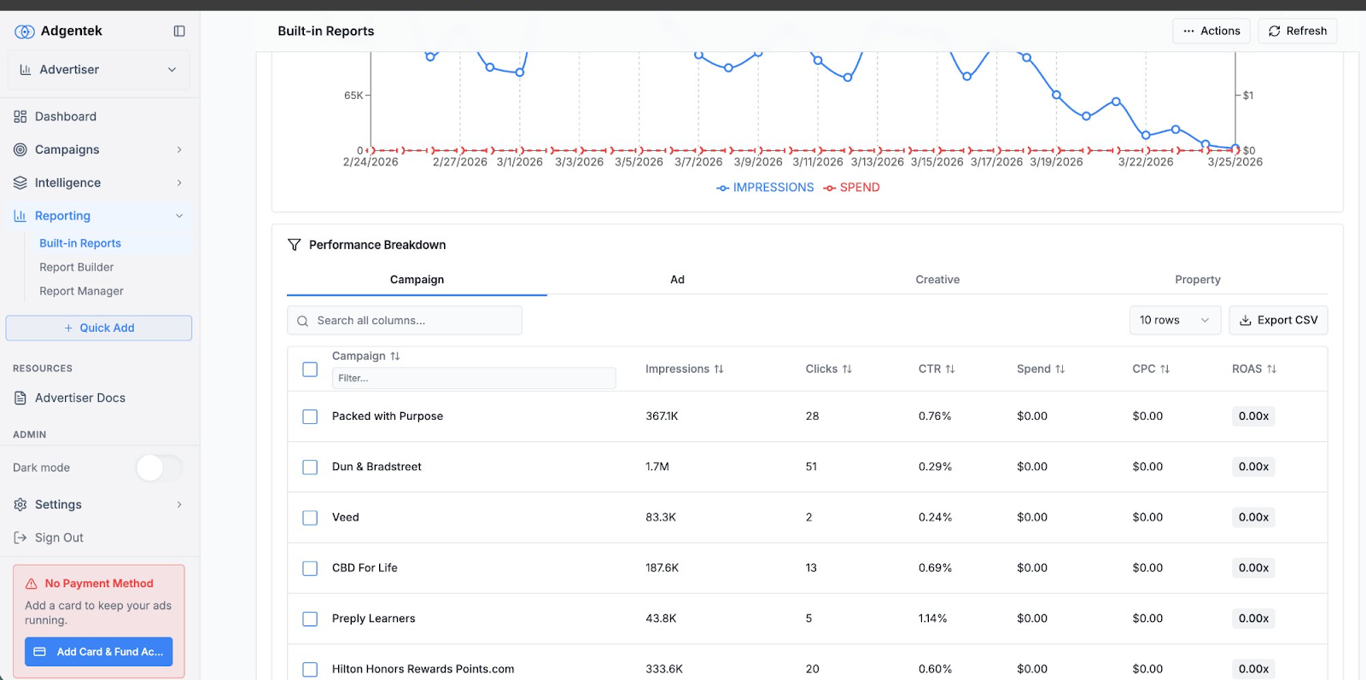Open the Advertiser dropdown
Image resolution: width=1366 pixels, height=680 pixels.
pos(99,70)
